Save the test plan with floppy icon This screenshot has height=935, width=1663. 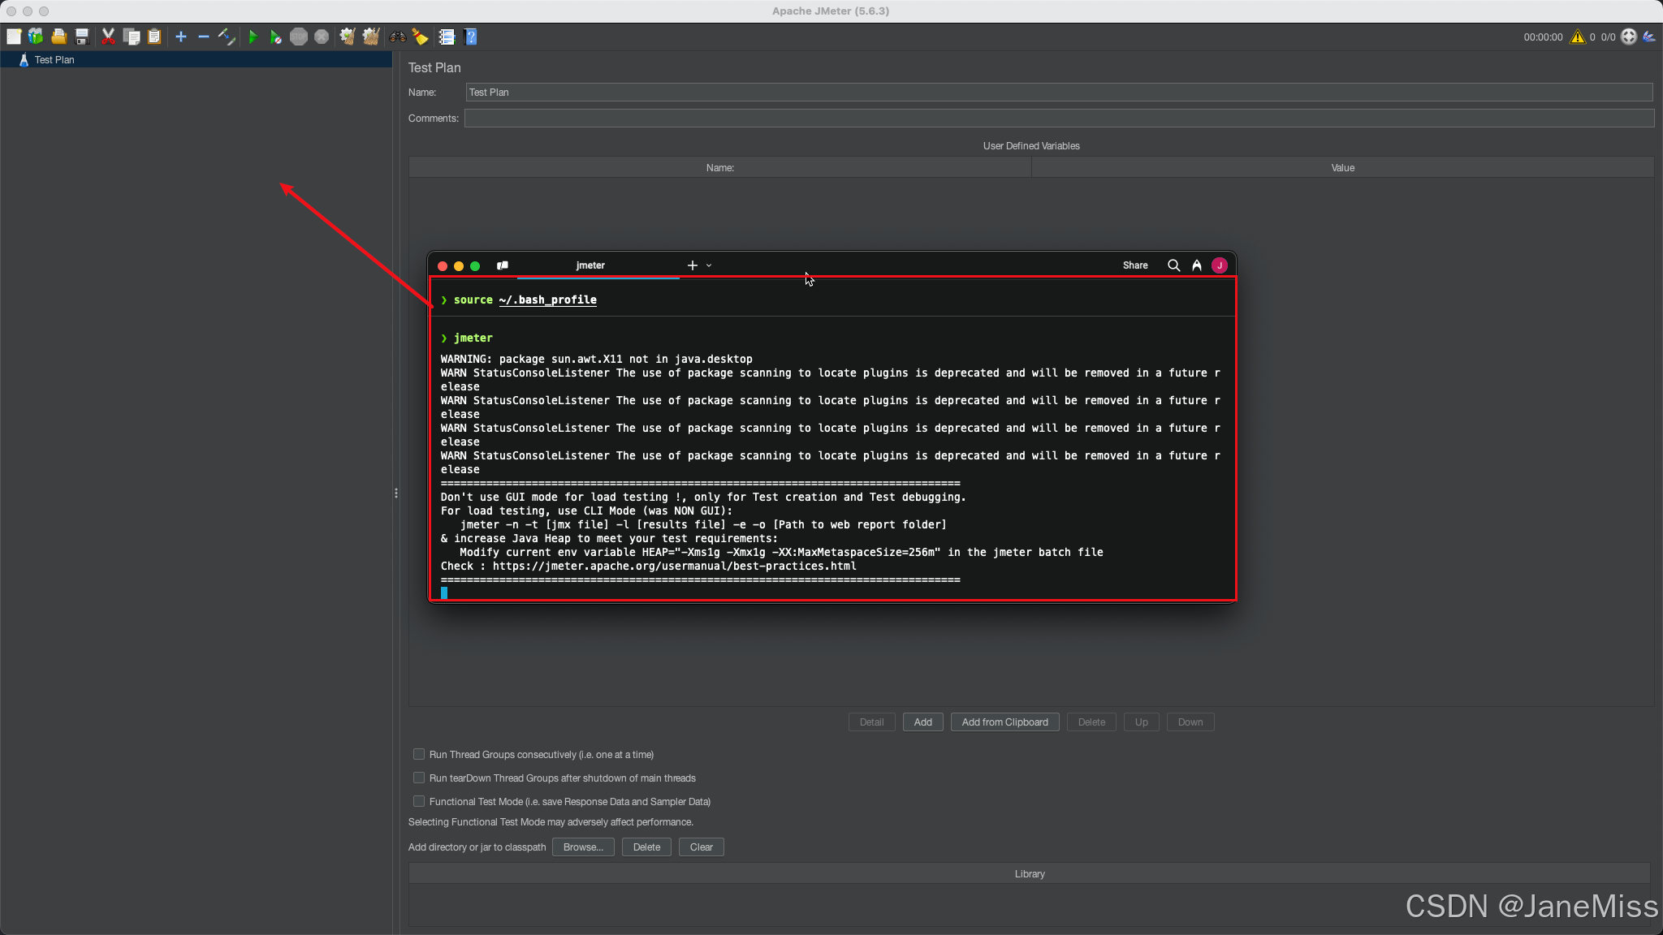click(81, 37)
